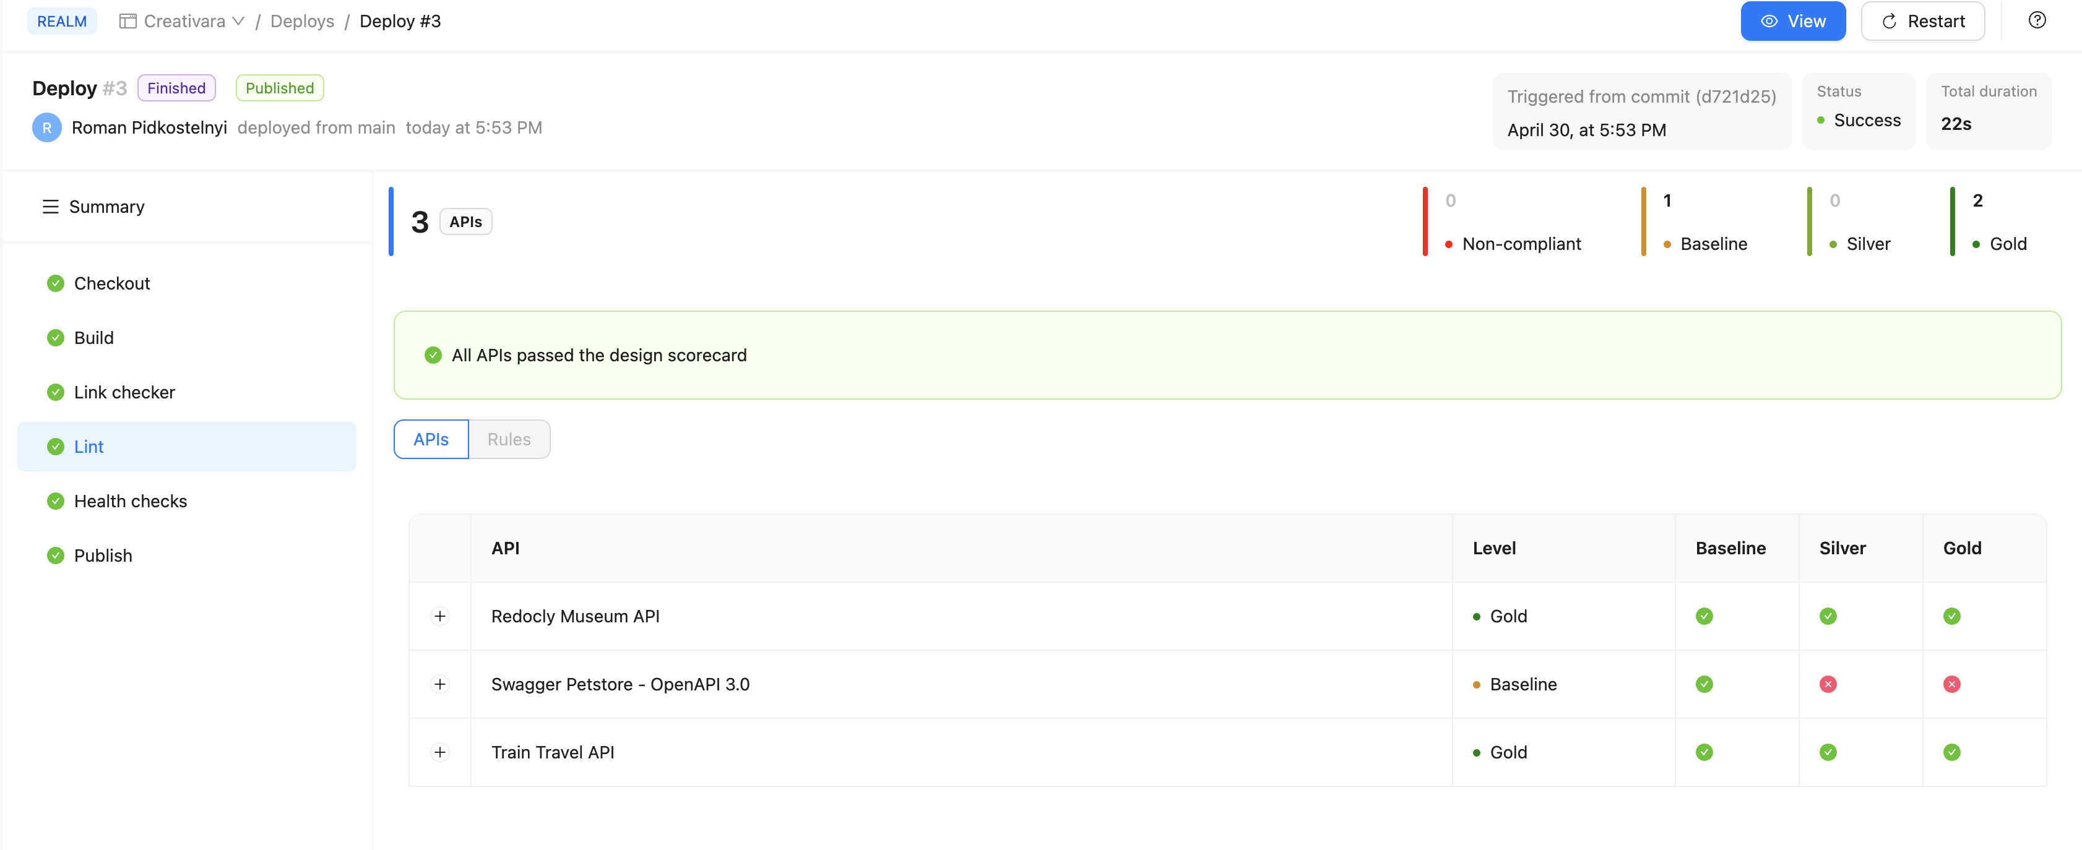This screenshot has height=850, width=2082.
Task: Click the Publish step green check icon
Action: pyautogui.click(x=55, y=555)
